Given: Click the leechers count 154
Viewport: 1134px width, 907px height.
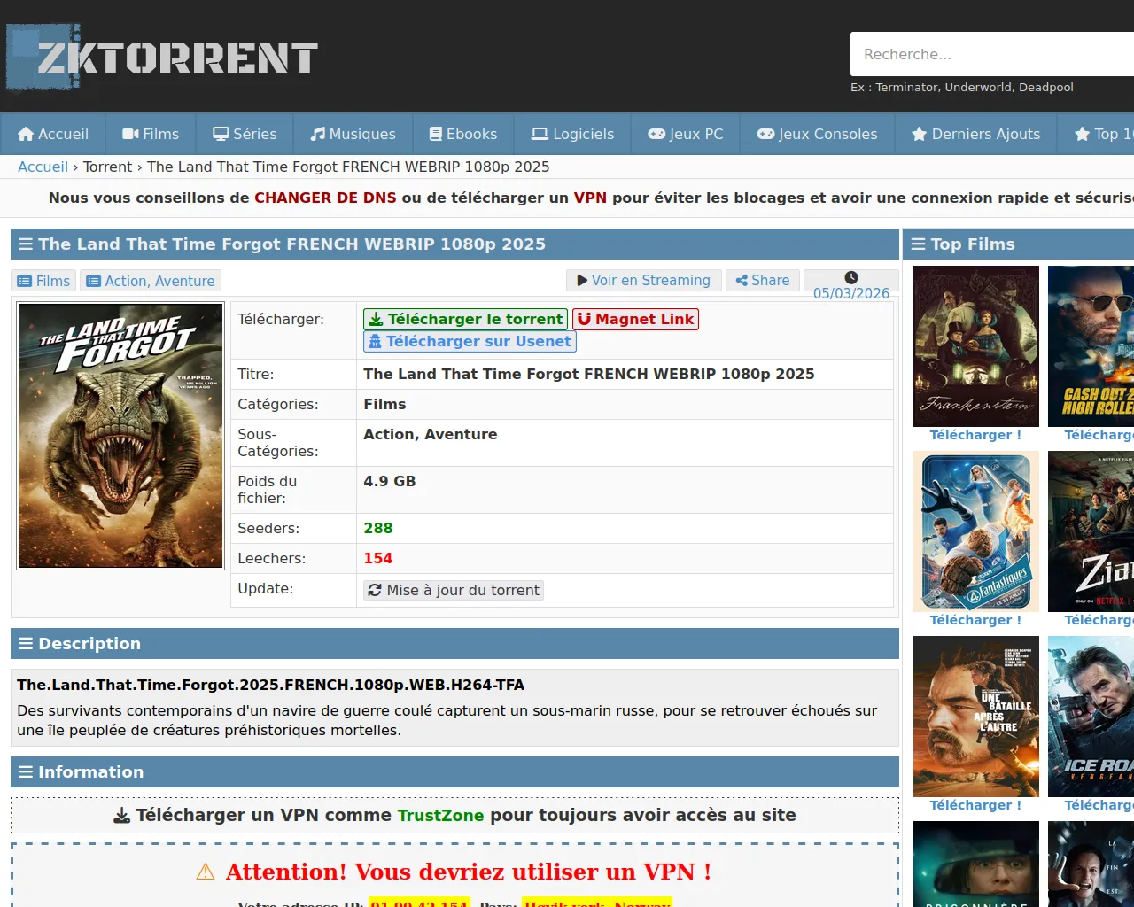Looking at the screenshot, I should pyautogui.click(x=378, y=559).
